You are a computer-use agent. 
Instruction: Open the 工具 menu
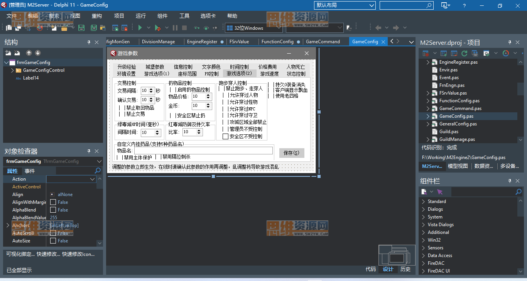(184, 16)
